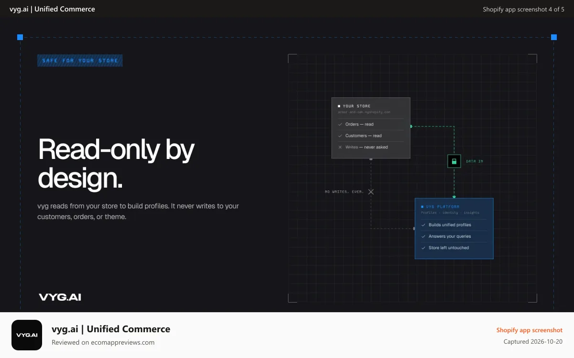574x358 pixels.
Task: Click "Shopify app screenshot 4 of 5" text
Action: [x=524, y=10]
